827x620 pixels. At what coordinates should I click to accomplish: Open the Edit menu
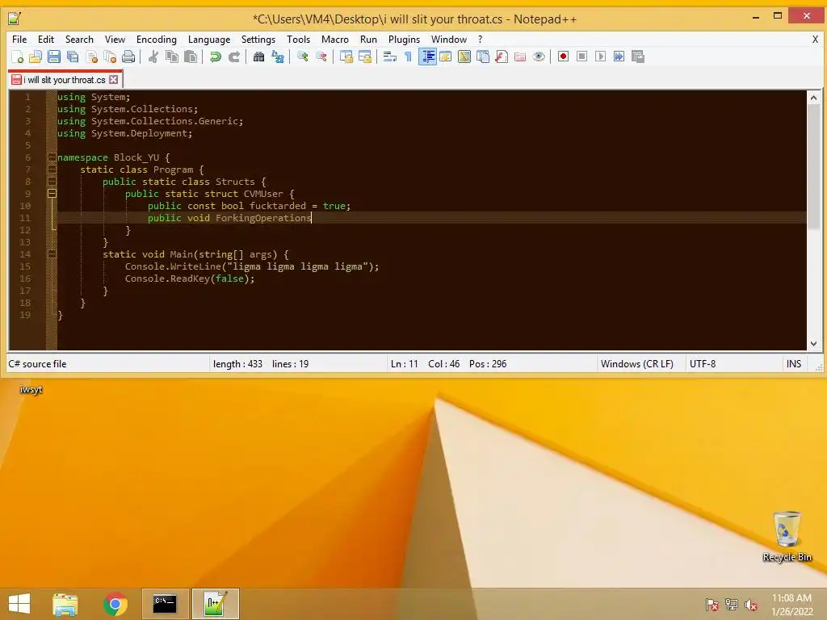[46, 40]
